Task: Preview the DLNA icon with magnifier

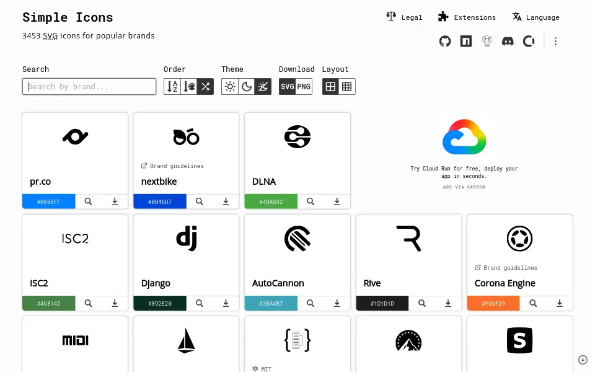Action: pos(311,201)
